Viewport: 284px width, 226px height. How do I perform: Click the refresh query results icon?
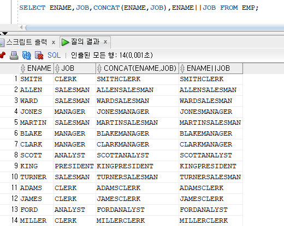[26, 55]
